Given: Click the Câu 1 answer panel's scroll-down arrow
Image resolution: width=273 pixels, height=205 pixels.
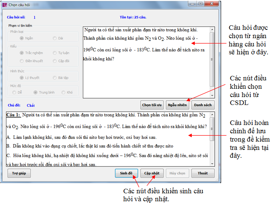Looking at the screenshot, I should [212, 164].
